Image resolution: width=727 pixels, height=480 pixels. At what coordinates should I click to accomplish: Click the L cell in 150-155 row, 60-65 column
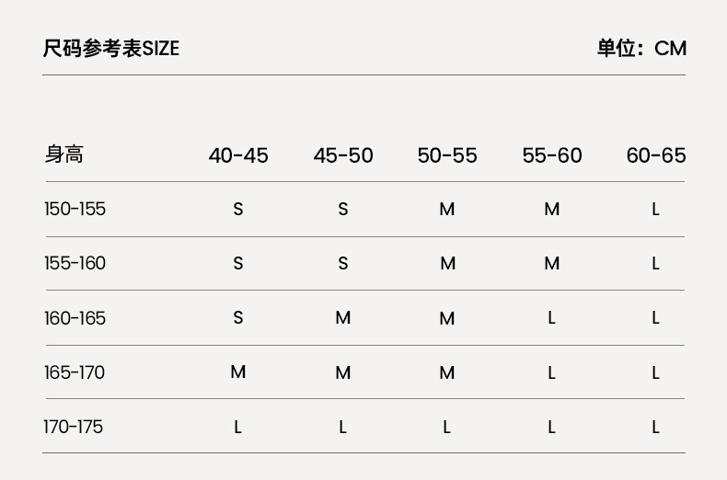[x=656, y=209]
